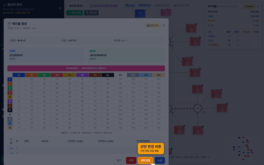The height and width of the screenshot is (165, 264).
Task: Click 미구성 row in 코어 현황
Action: pos(233,41)
